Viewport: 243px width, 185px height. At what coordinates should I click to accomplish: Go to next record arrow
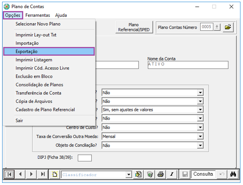point(32,174)
